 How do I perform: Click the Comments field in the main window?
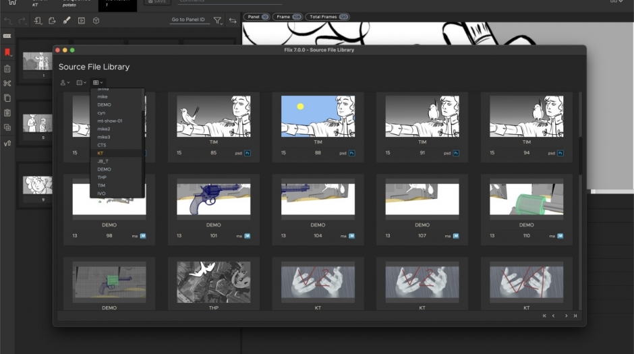click(x=229, y=1)
